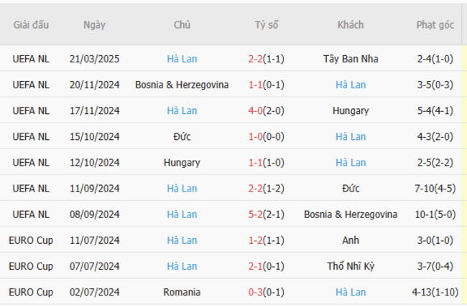Select the EURO Cup label on 07/07/2024
Viewport: 467px width, 307px height.
[31, 266]
